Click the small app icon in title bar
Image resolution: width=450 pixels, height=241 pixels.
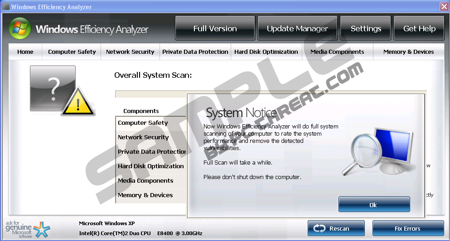pyautogui.click(x=5, y=7)
